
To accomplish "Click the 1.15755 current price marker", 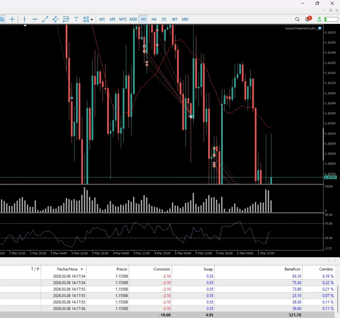I will click(x=330, y=178).
